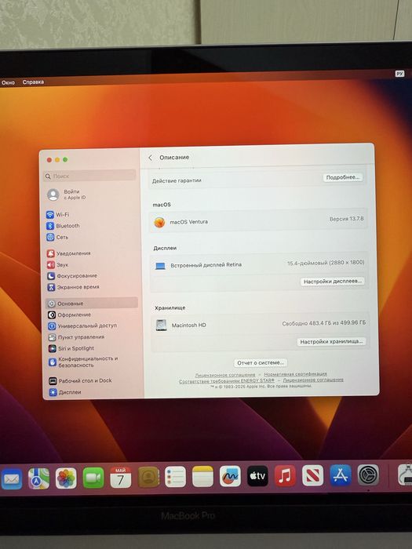Select Рабочий стол и Dock
This screenshot has height=549, width=412.
coord(81,380)
